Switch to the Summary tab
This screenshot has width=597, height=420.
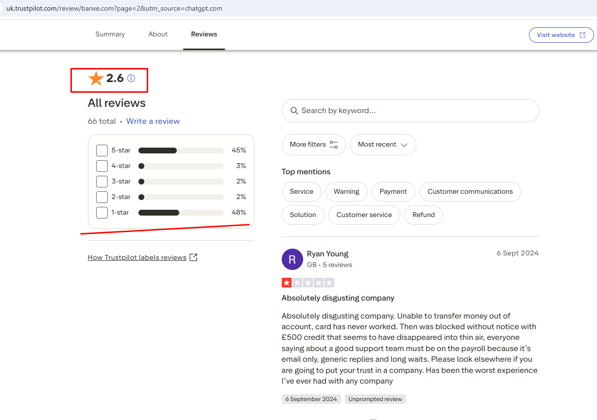click(110, 34)
